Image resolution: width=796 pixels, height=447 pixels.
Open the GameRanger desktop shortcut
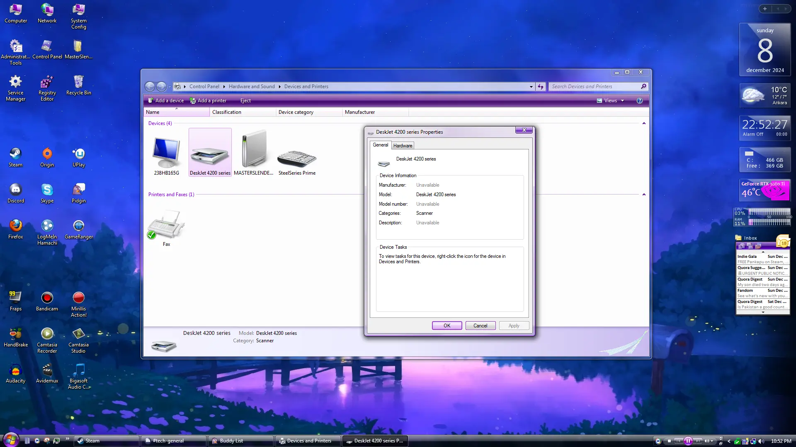(79, 230)
